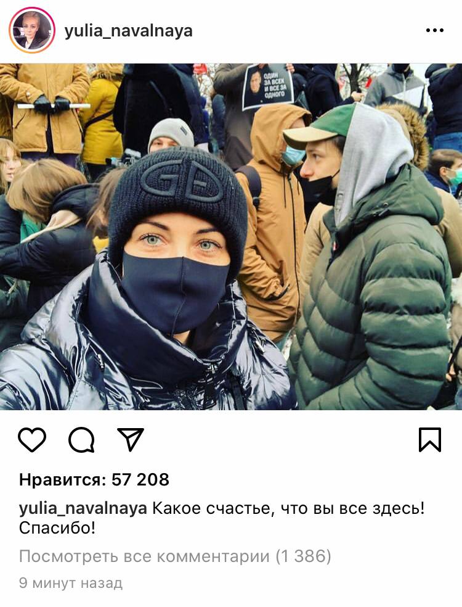This screenshot has height=607, width=462.
Task: Open yulia_navalnaya profile from header username
Action: coord(128,31)
